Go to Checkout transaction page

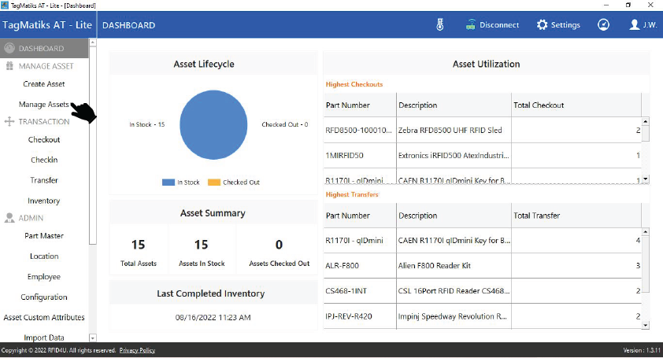pyautogui.click(x=44, y=140)
